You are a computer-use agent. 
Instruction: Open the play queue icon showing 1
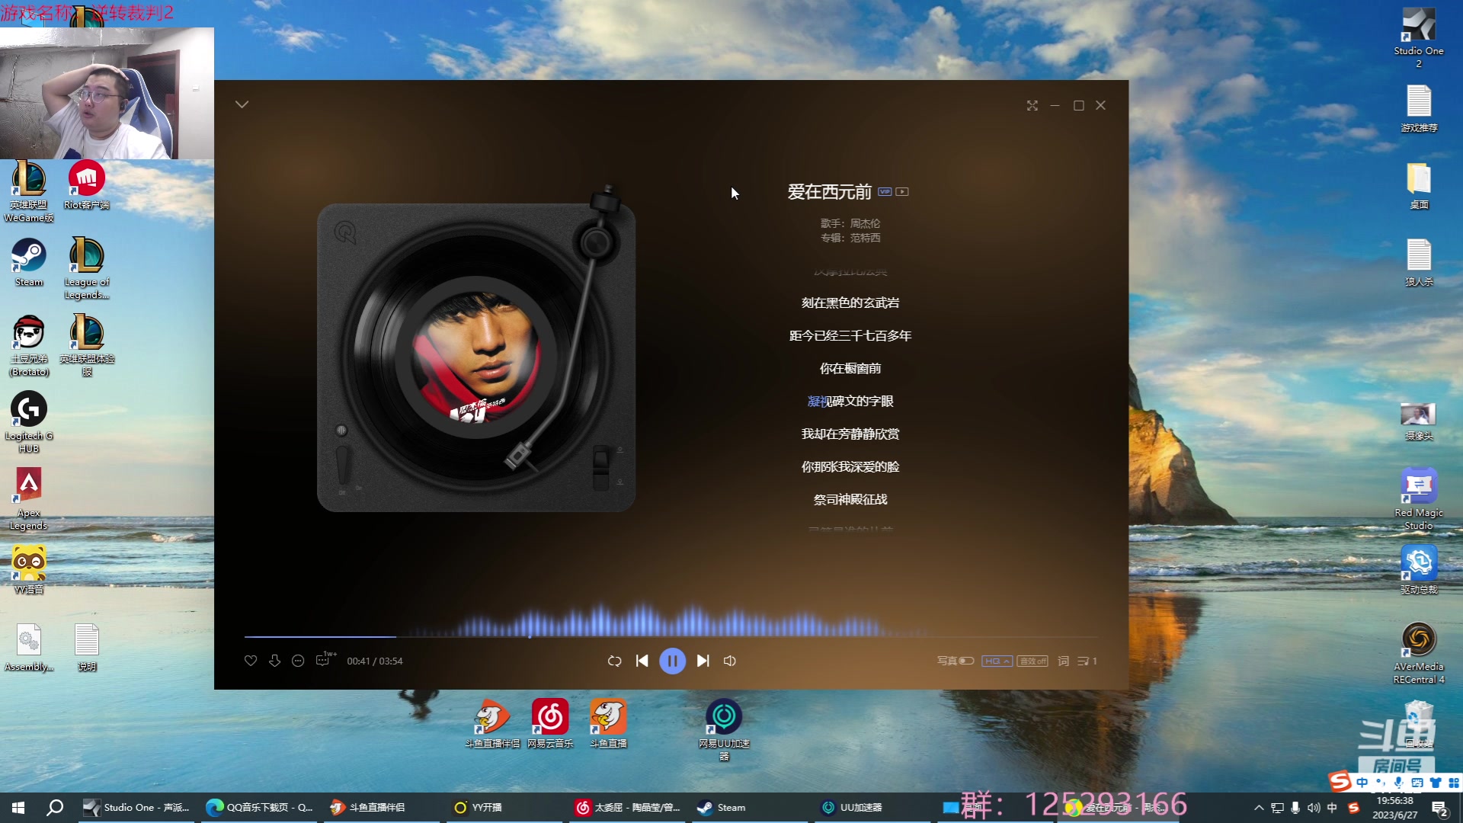coord(1087,661)
